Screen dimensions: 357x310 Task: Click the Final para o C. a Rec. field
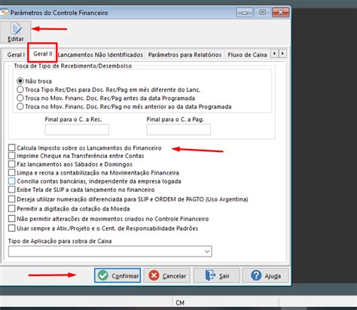pos(77,129)
